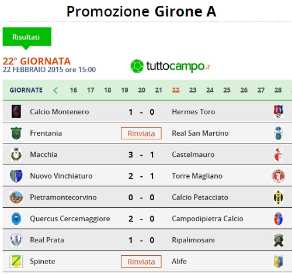Click the Calcio Montenero team crest
This screenshot has height=274, width=292.
coord(16,111)
